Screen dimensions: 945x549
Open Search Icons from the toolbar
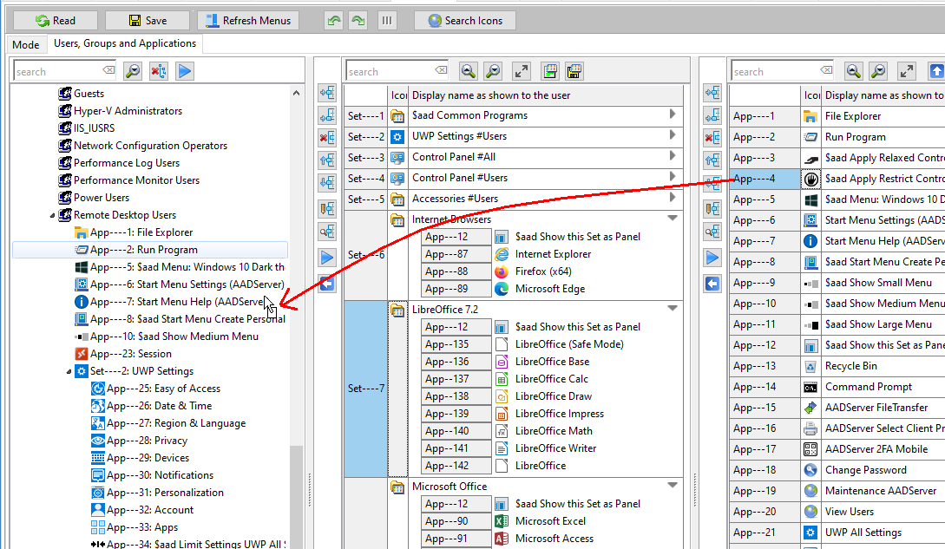(464, 20)
